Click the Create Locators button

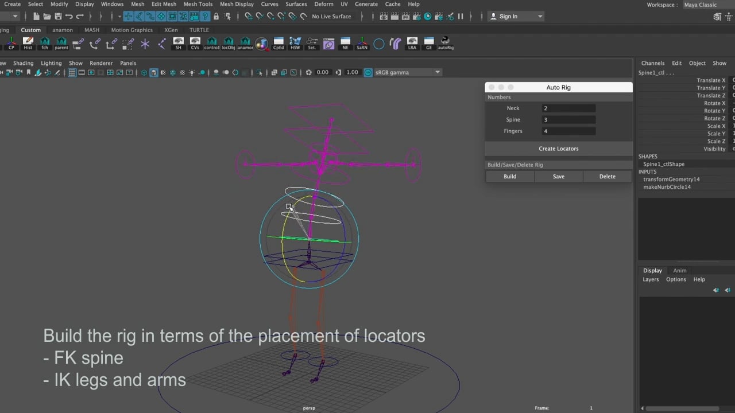[559, 149]
